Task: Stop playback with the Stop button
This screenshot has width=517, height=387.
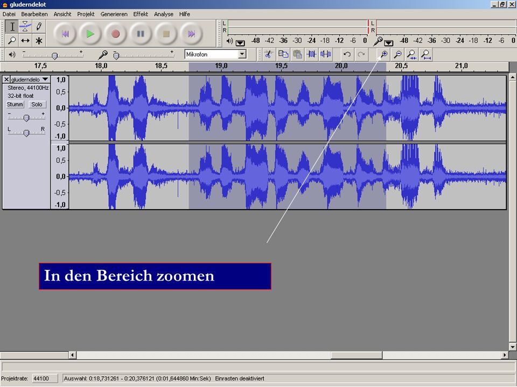Action: [x=166, y=34]
